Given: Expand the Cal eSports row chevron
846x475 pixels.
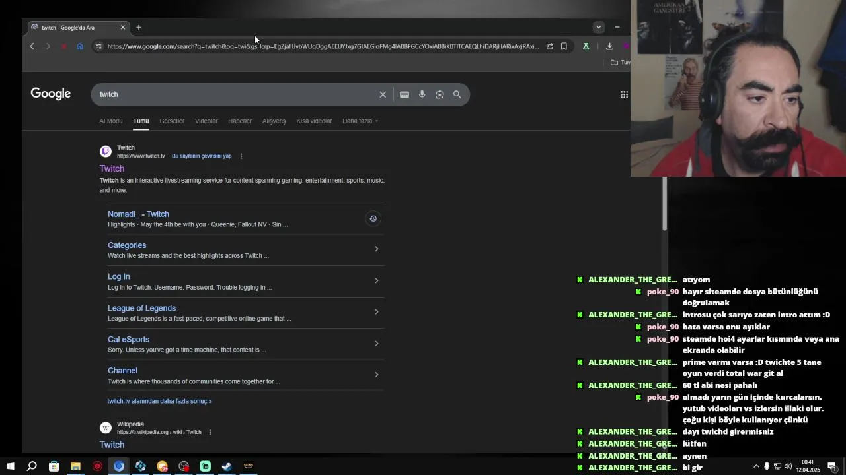Looking at the screenshot, I should pos(377,343).
